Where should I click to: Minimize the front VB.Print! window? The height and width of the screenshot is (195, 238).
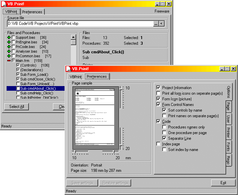(x=222, y=69)
